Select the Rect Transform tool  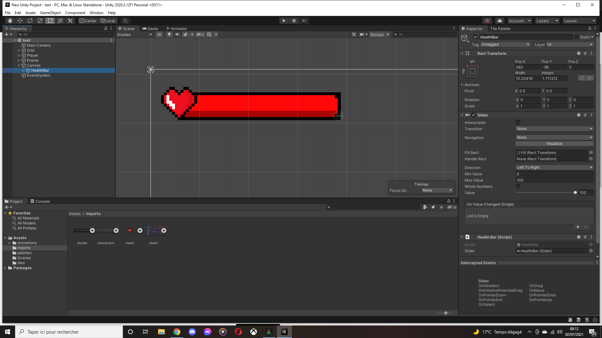(50, 20)
